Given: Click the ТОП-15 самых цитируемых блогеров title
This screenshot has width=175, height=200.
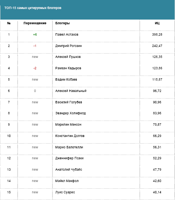Looking at the screenshot, I should (x=33, y=8).
